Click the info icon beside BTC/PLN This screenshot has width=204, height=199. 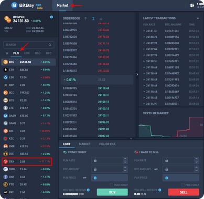[x=51, y=17]
